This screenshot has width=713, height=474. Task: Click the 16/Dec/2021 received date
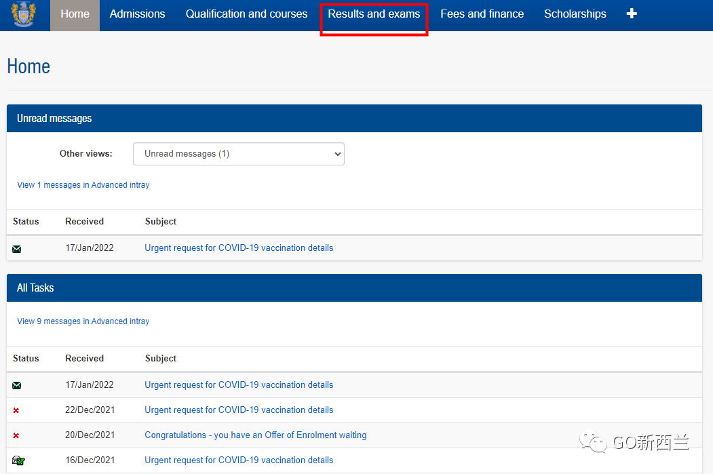pos(90,460)
